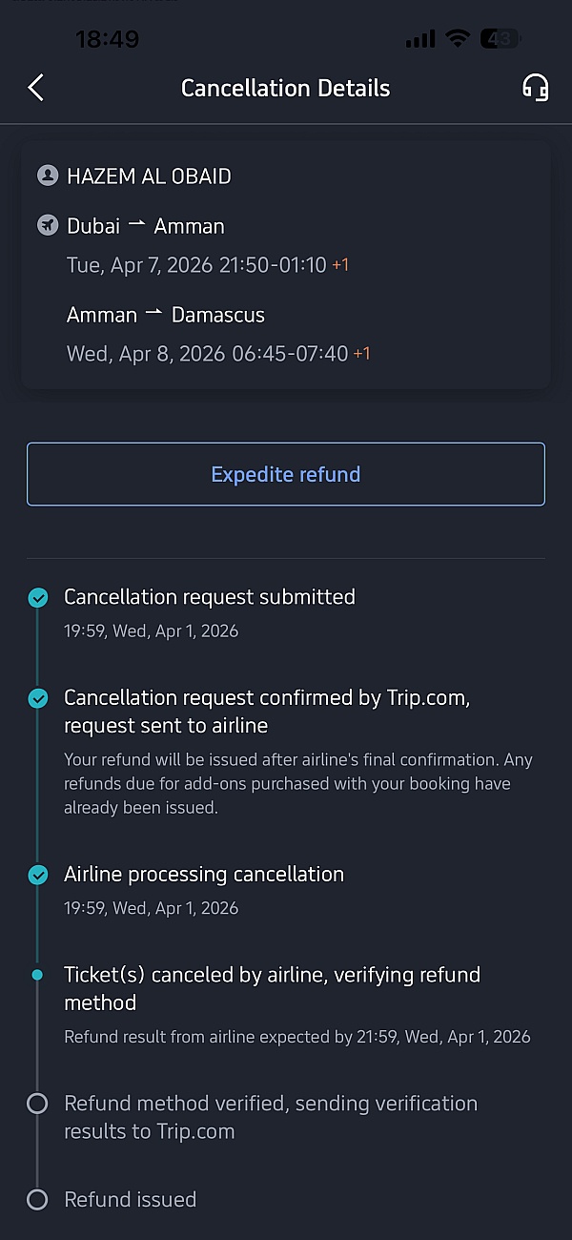Tap empty circle beside Refund issued
The width and height of the screenshot is (572, 1240).
pos(37,1200)
